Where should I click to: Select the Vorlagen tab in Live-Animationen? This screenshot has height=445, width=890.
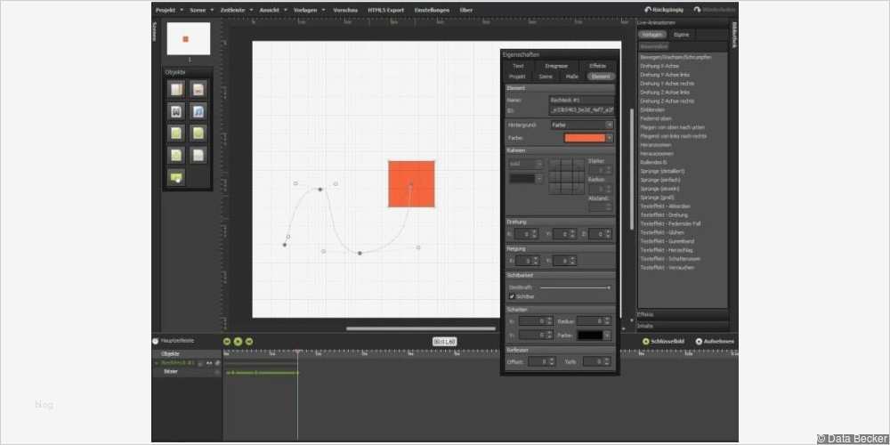pyautogui.click(x=652, y=35)
